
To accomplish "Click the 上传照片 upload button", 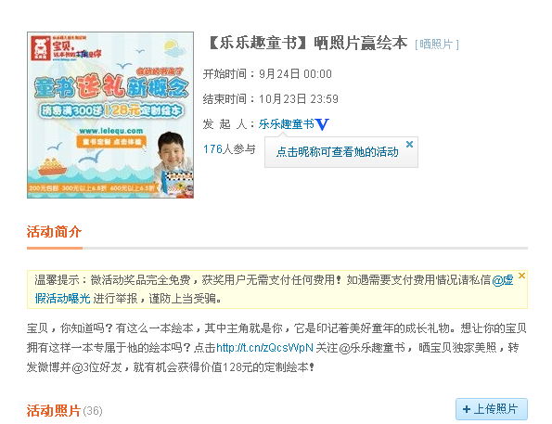I will 492,409.
